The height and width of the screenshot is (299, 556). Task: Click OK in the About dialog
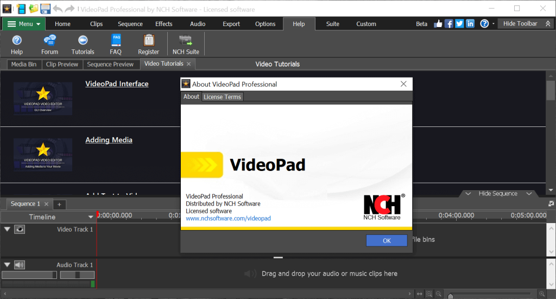(387, 240)
